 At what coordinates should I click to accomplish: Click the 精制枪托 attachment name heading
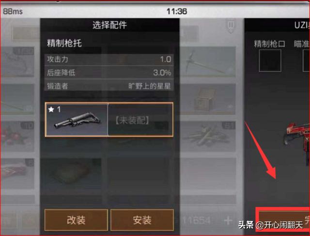tap(64, 43)
